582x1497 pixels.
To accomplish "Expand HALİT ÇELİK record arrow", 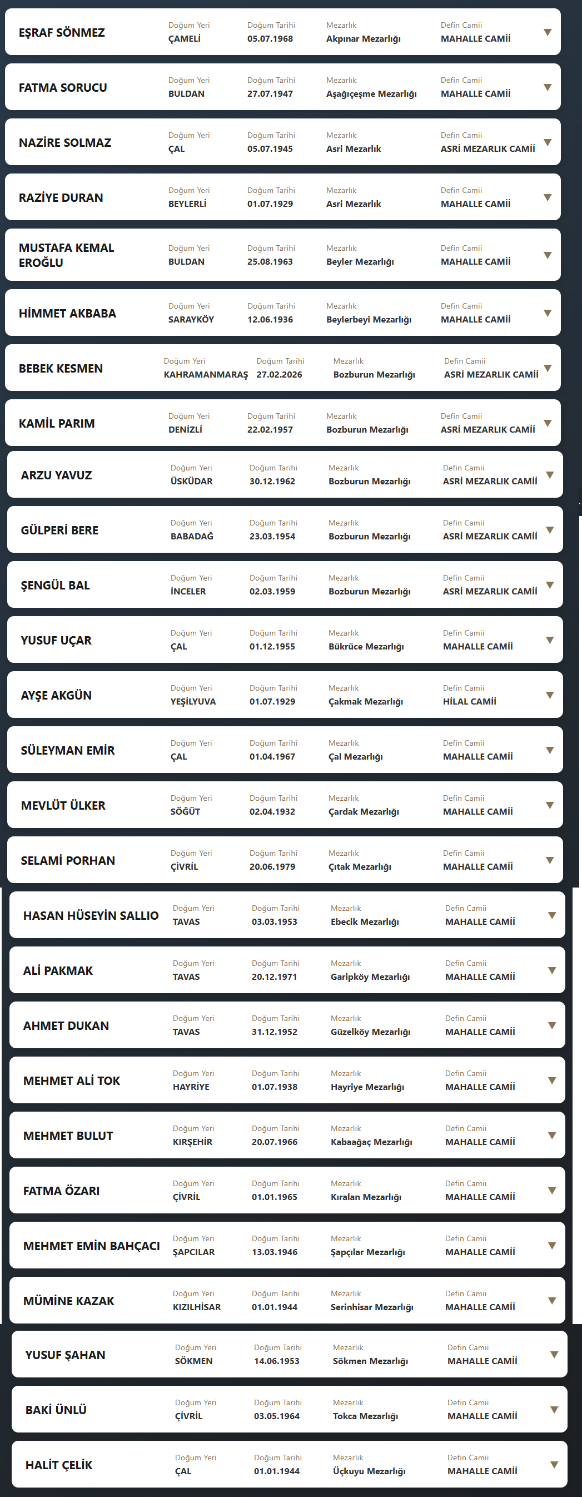I will point(554,1465).
